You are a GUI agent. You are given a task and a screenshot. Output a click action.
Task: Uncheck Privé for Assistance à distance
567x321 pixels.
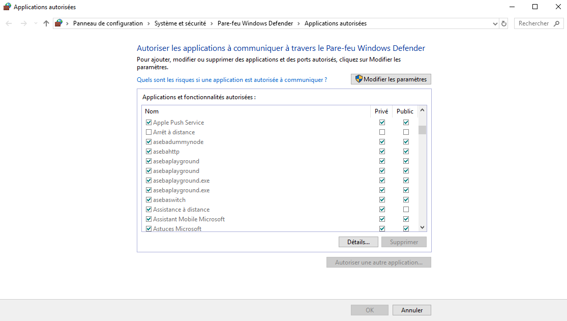pyautogui.click(x=382, y=210)
